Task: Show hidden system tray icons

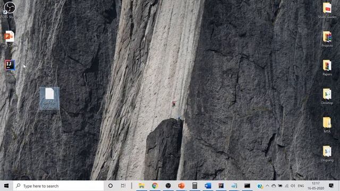Action: pyautogui.click(x=267, y=186)
